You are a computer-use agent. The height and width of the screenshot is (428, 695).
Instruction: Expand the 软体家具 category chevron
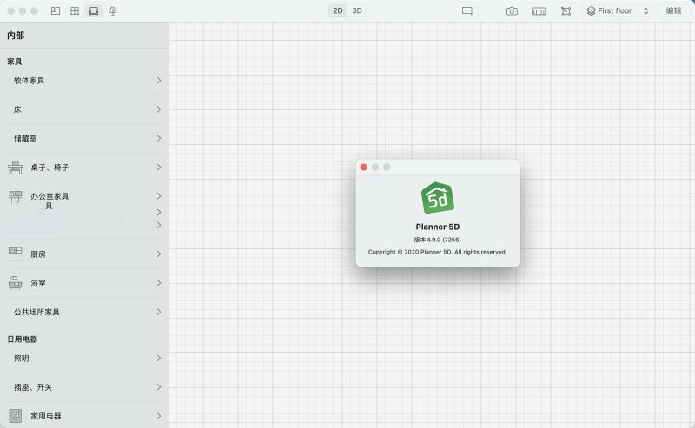tap(159, 80)
